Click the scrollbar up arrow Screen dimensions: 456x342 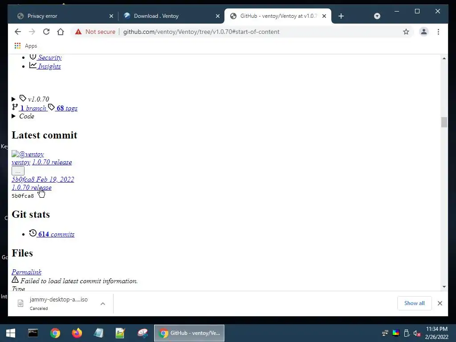click(x=444, y=58)
